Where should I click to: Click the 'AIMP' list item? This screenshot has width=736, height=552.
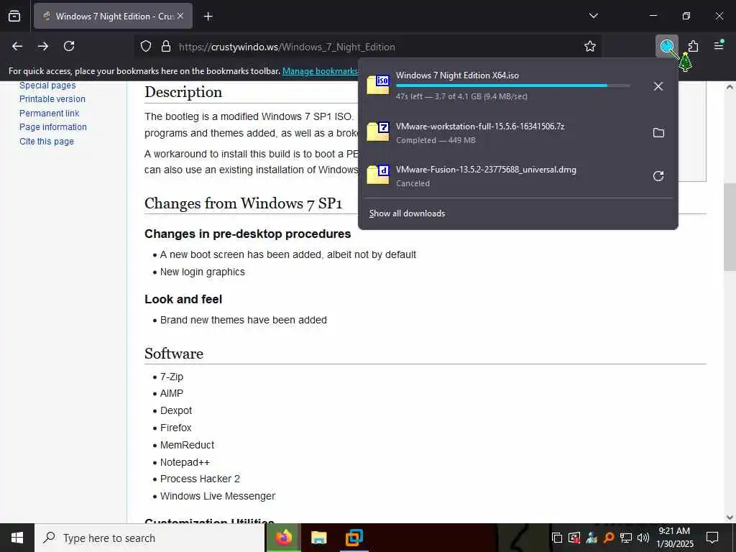tap(171, 393)
